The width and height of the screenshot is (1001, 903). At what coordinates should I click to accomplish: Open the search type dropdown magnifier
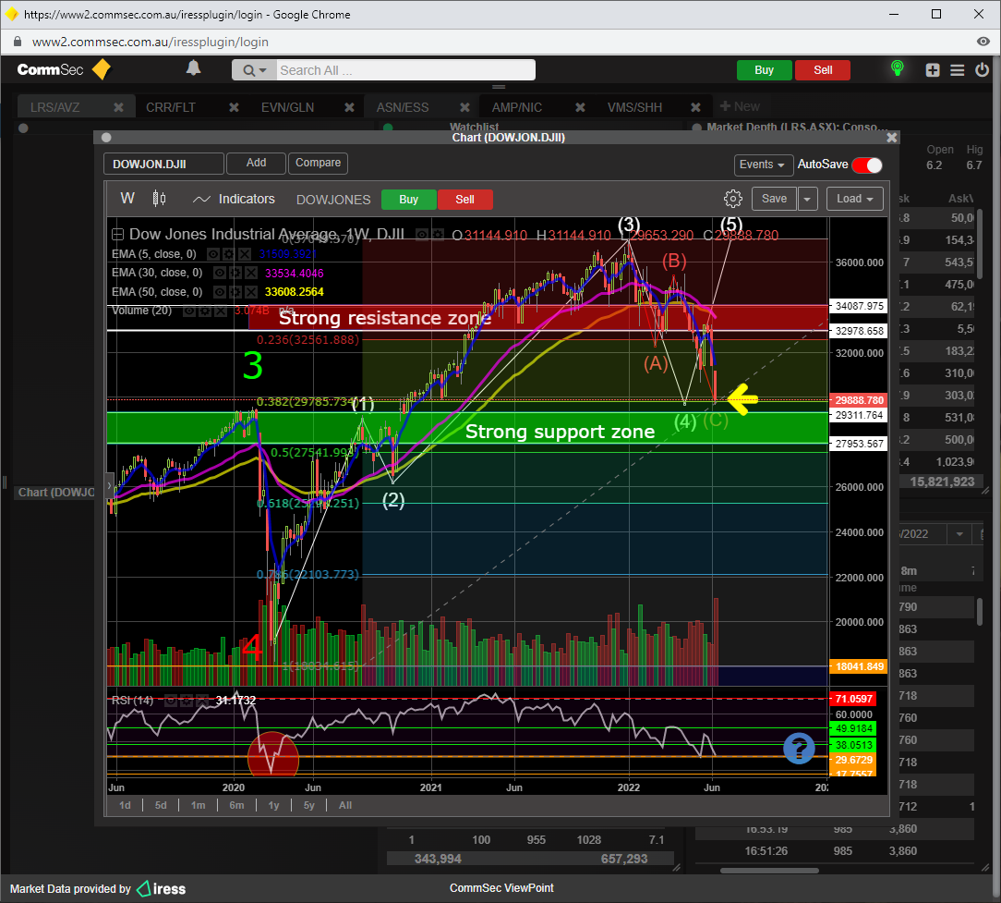click(254, 70)
